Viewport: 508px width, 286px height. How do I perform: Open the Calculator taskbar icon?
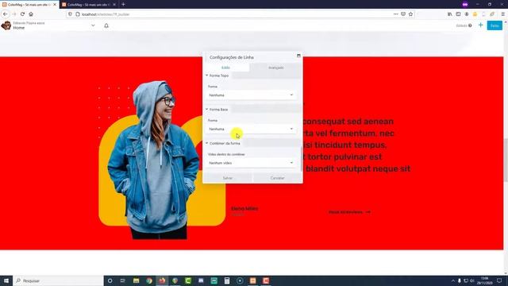[227, 280]
